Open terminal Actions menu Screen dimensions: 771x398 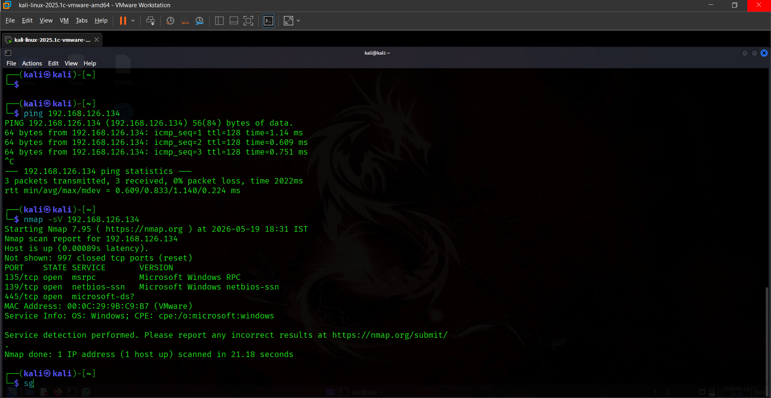pyautogui.click(x=32, y=63)
